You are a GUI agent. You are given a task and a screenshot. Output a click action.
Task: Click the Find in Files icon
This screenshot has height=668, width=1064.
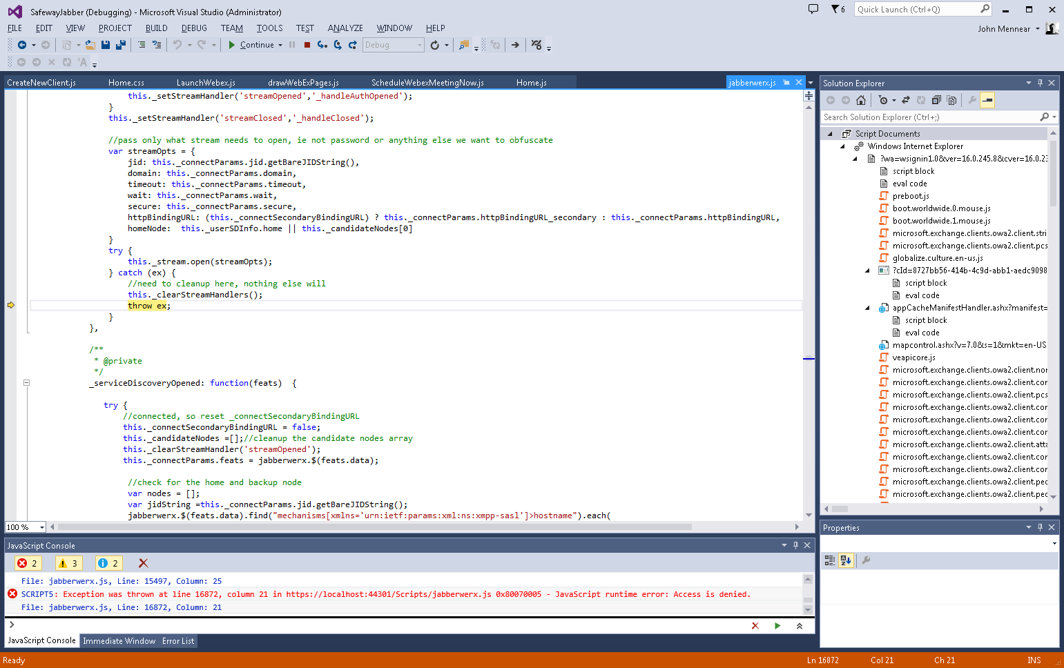point(464,45)
